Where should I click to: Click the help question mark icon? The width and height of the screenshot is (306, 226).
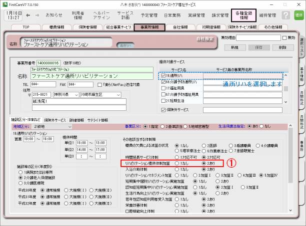point(285,15)
